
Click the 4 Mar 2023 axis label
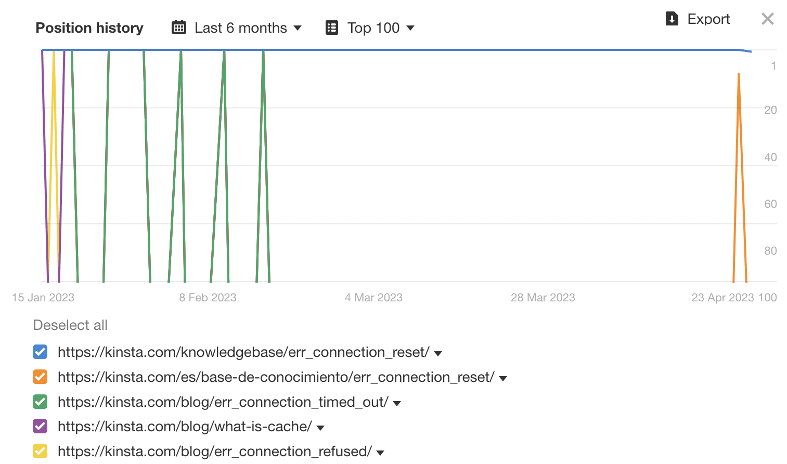[x=373, y=298]
